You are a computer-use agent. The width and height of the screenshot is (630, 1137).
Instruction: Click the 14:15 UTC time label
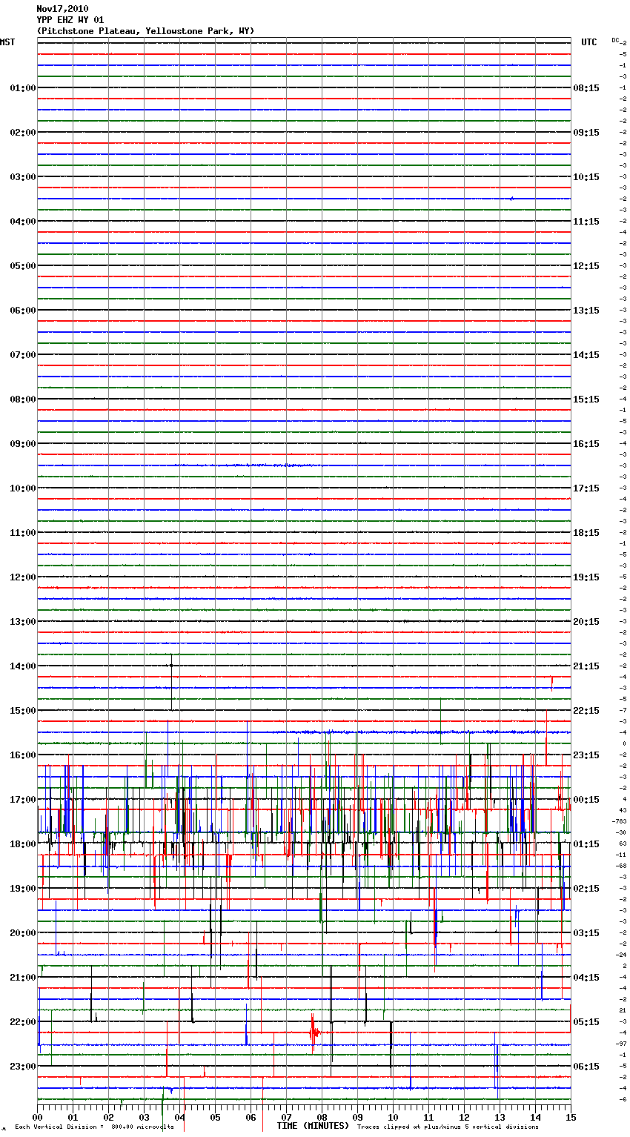586,355
